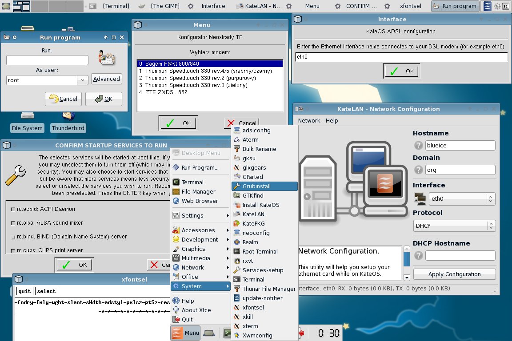
Task: Launch update-notifier
Action: click(264, 298)
